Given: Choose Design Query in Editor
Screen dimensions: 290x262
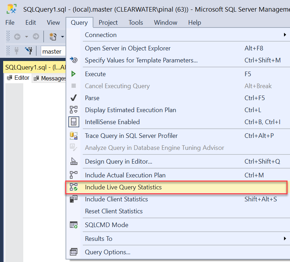Looking at the screenshot, I should pyautogui.click(x=178, y=162).
